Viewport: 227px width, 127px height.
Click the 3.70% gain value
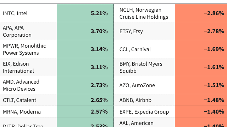pos(99,31)
